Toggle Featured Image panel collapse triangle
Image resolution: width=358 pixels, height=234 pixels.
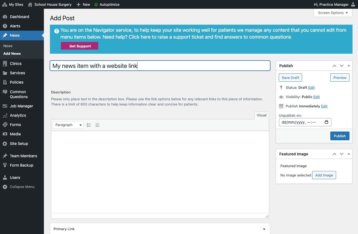tap(349, 154)
